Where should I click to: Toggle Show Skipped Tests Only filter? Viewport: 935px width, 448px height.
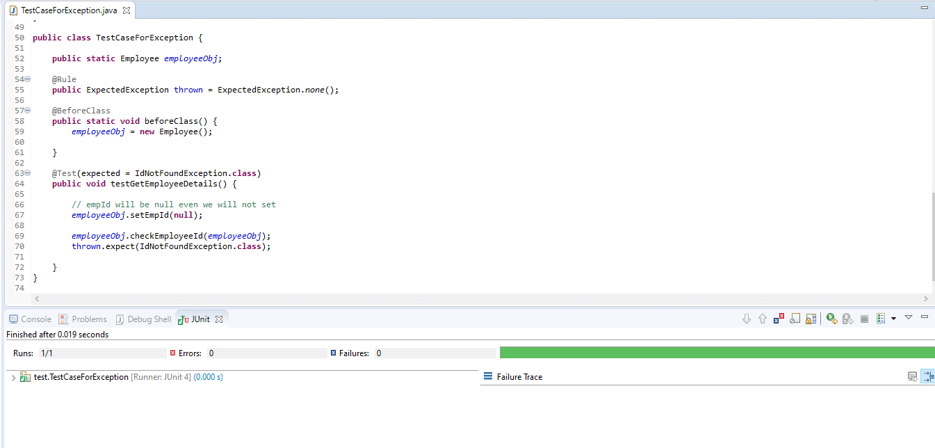tap(795, 319)
